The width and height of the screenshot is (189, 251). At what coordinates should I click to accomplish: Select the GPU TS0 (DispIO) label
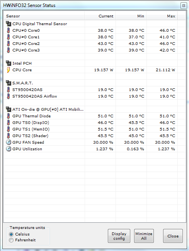[x=31, y=123]
